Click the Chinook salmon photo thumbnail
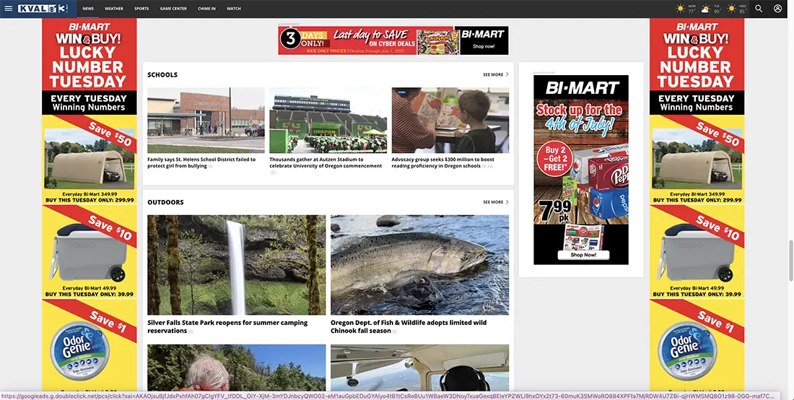Viewport: 794px width, 400px height. [420, 265]
